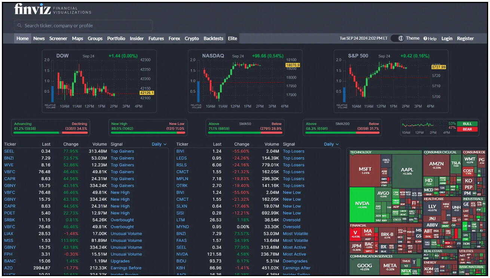Open the Portfolio tab
The height and width of the screenshot is (278, 490).
[116, 39]
